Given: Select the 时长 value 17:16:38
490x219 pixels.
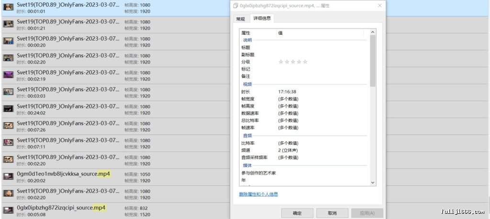Looking at the screenshot, I should (287, 92).
